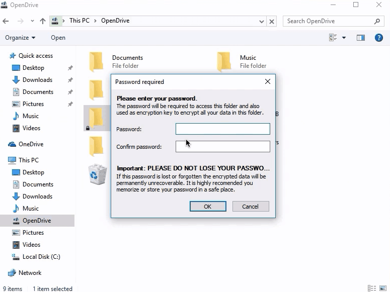The height and width of the screenshot is (292, 390).
Task: Go back using the back arrow
Action: pos(6,21)
